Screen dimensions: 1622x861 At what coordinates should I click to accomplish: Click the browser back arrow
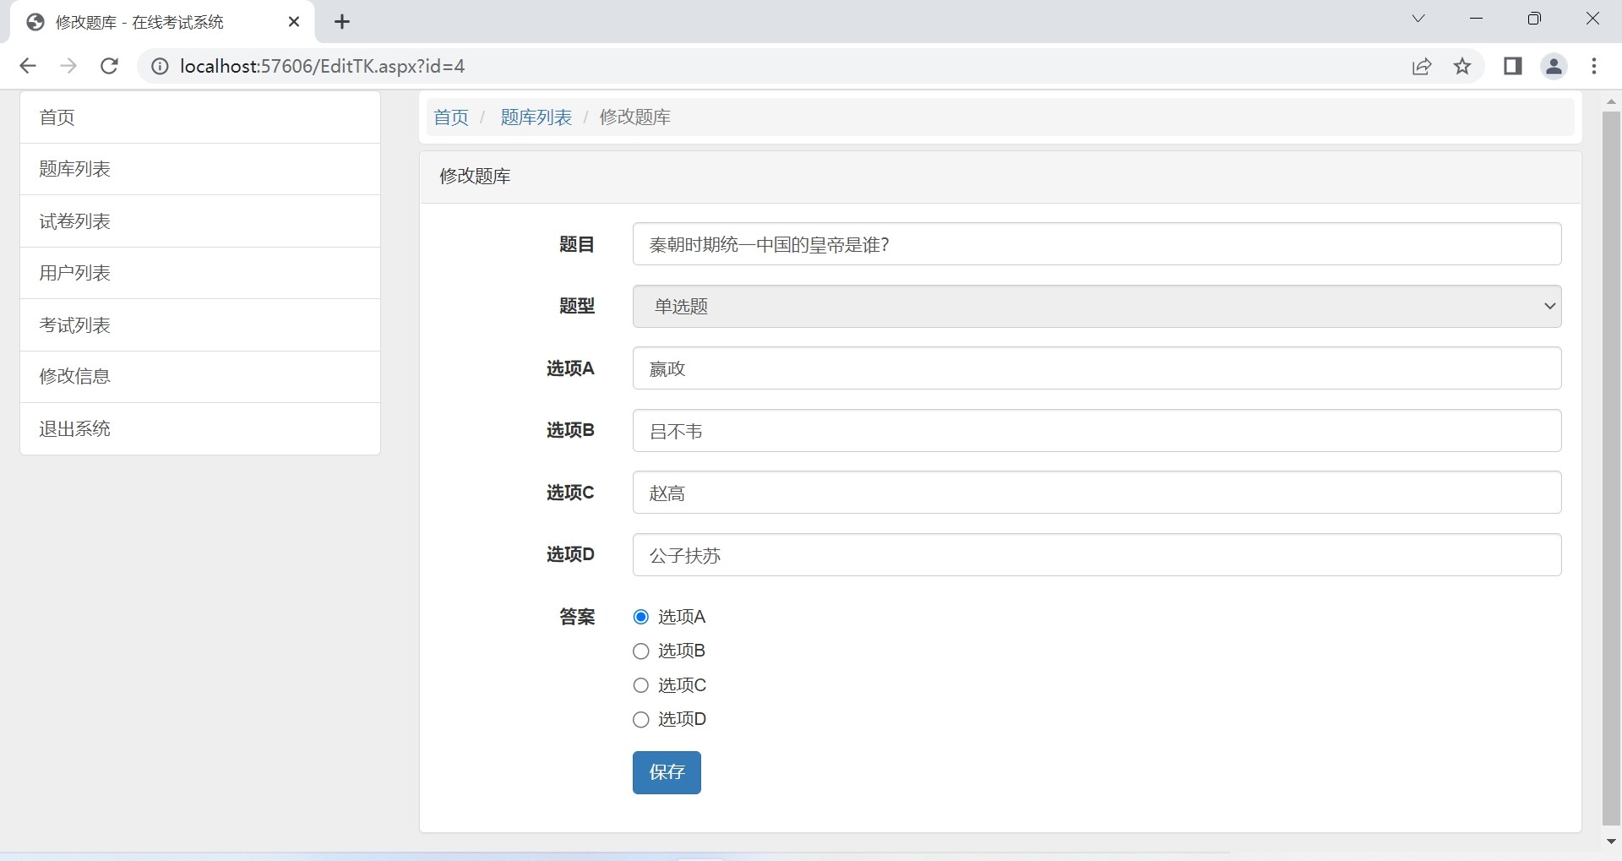point(28,66)
